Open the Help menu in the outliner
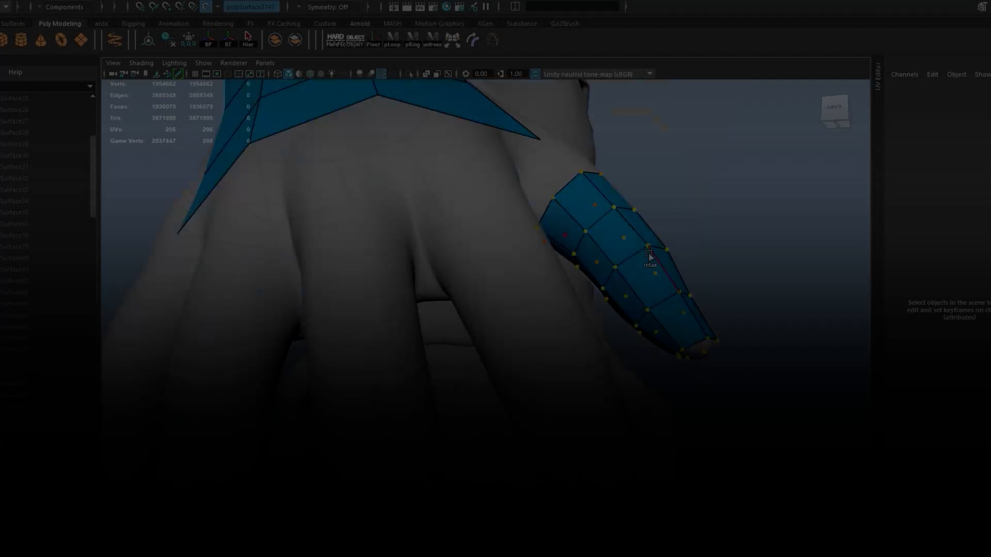Image resolution: width=991 pixels, height=557 pixels. coord(15,72)
